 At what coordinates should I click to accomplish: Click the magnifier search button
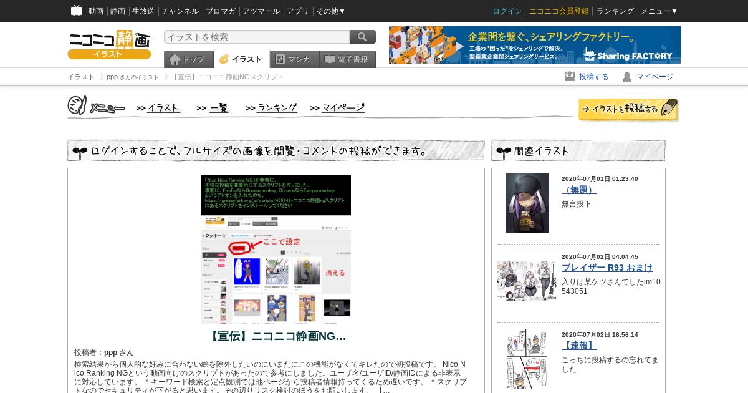click(363, 37)
